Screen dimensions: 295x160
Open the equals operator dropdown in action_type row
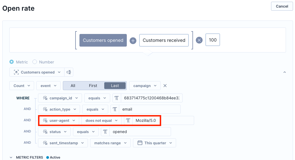click(95, 109)
